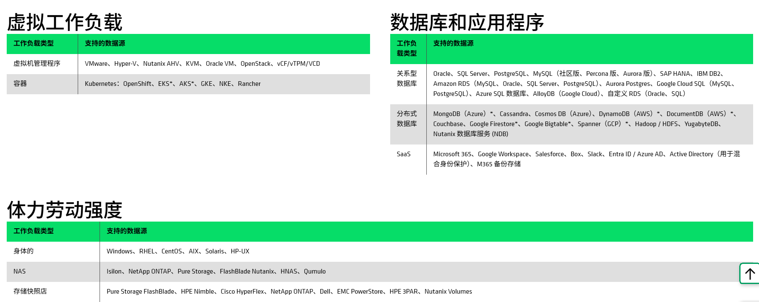
Task: Click the Isilon, NetApp ONTAP cell
Action: coord(426,271)
